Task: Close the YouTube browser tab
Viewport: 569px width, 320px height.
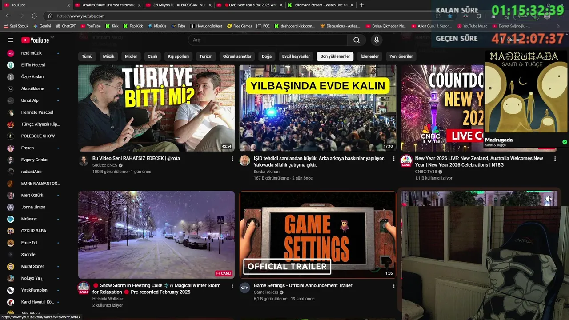Action: (x=68, y=5)
